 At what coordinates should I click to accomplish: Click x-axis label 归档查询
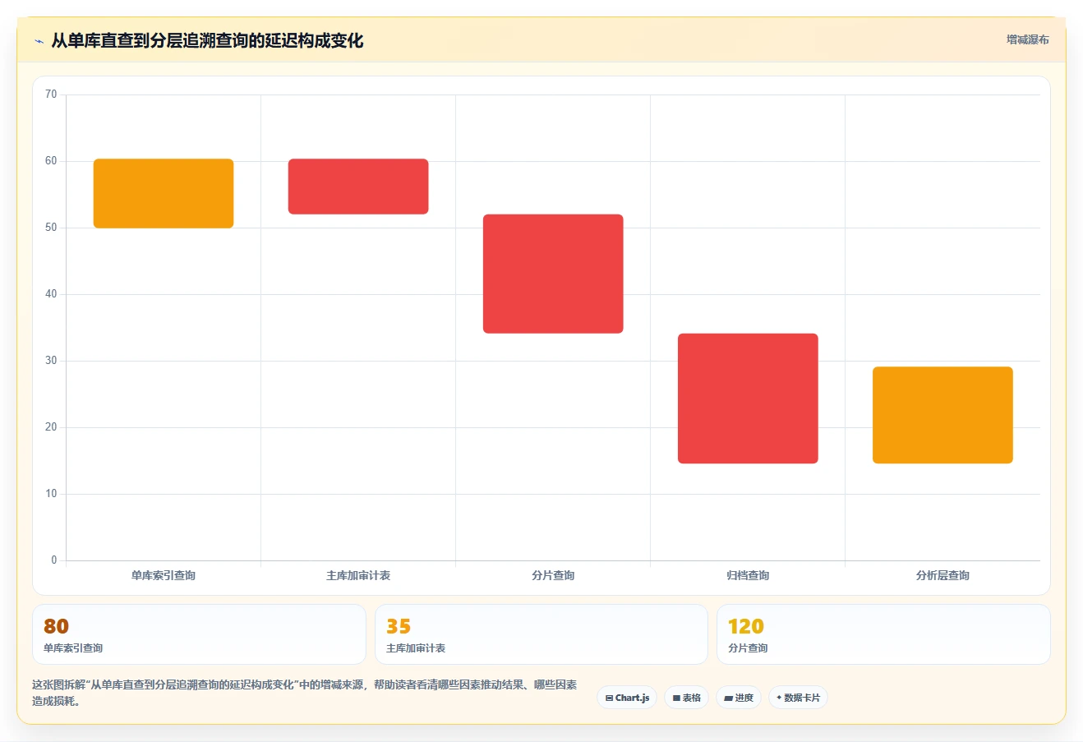coord(748,575)
